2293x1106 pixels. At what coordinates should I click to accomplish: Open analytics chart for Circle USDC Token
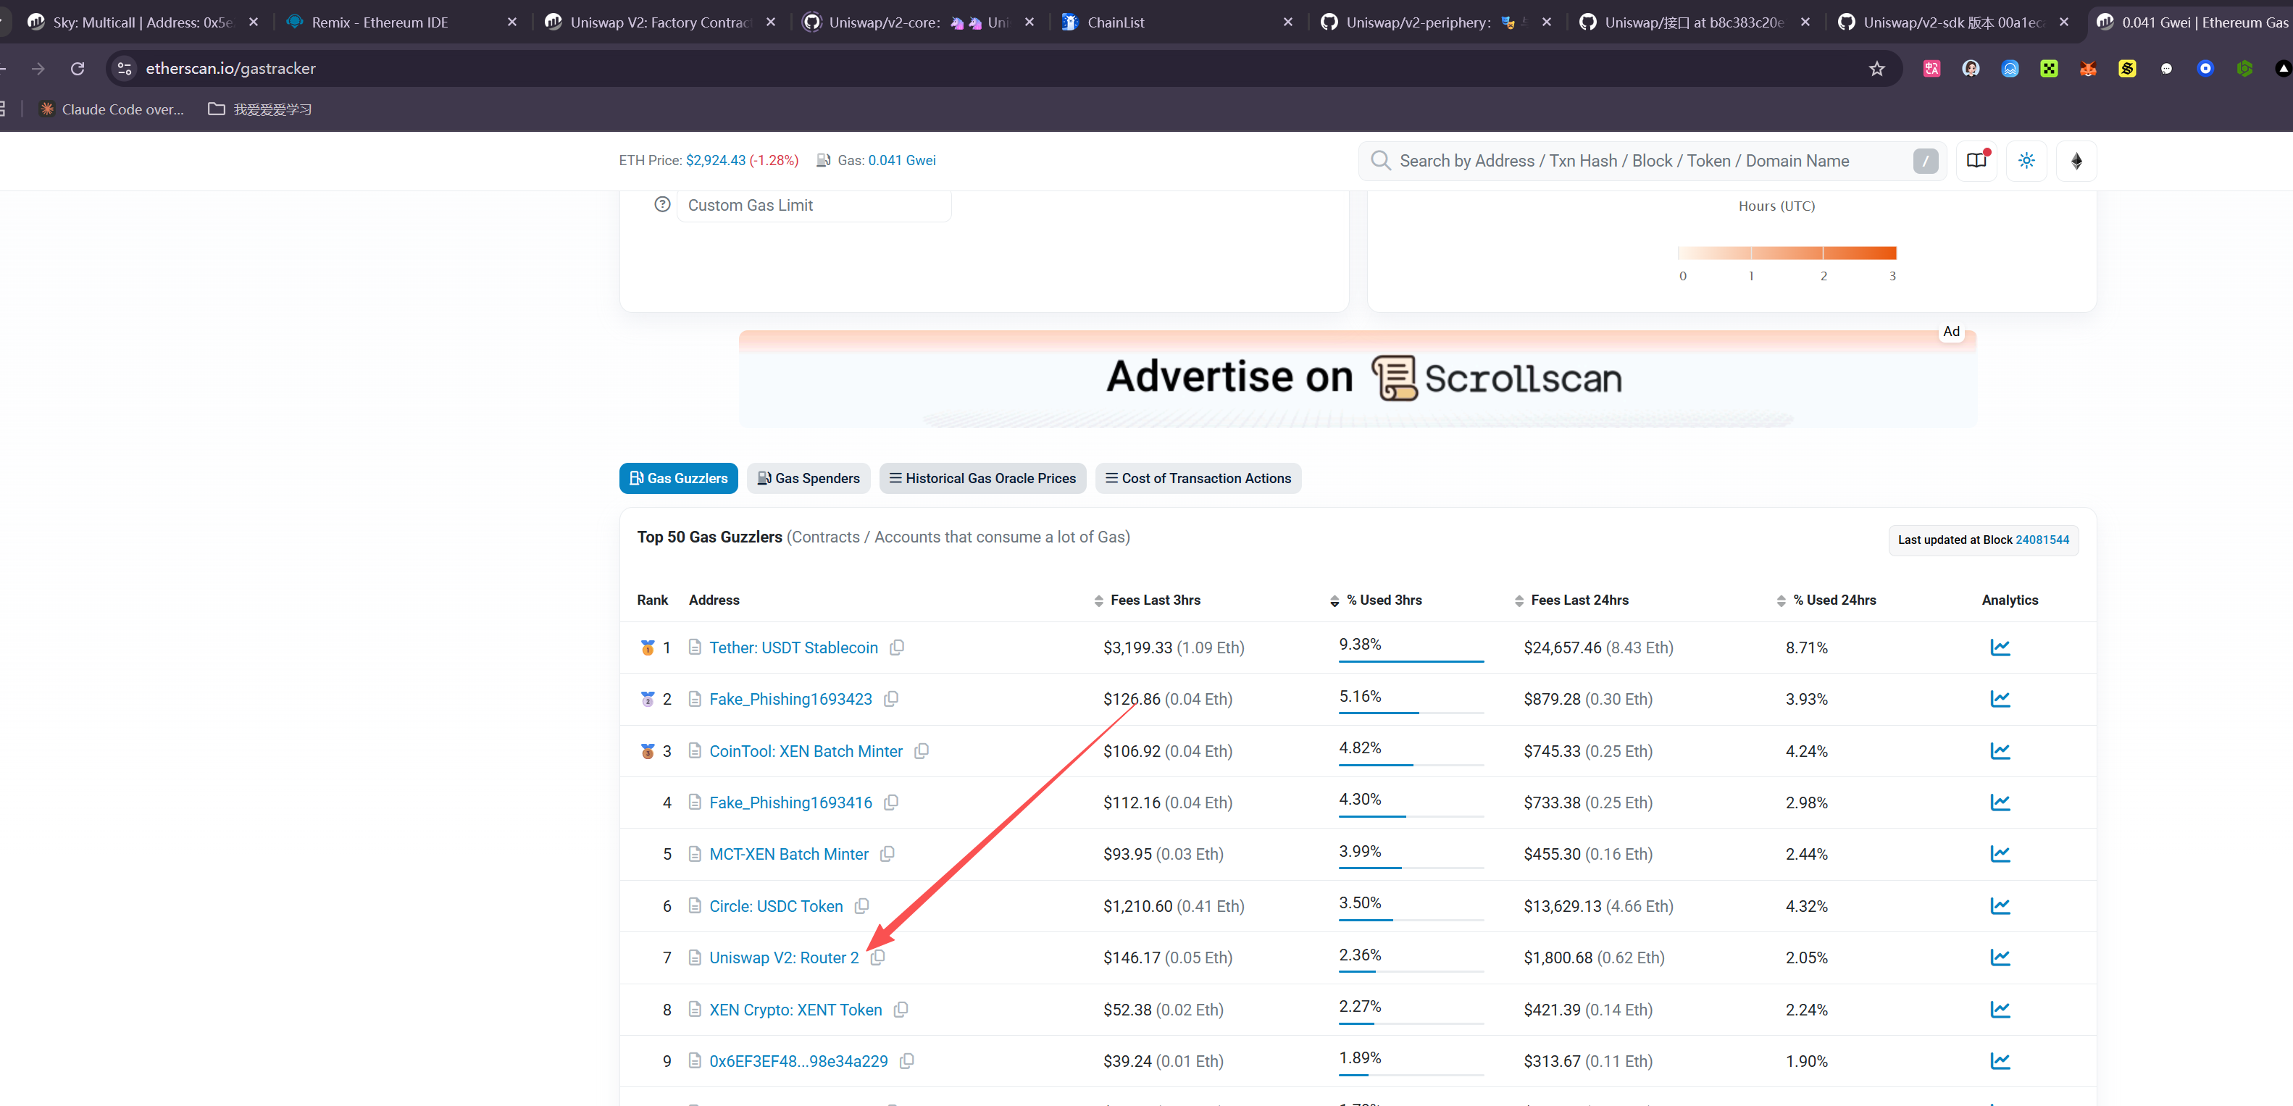2000,906
